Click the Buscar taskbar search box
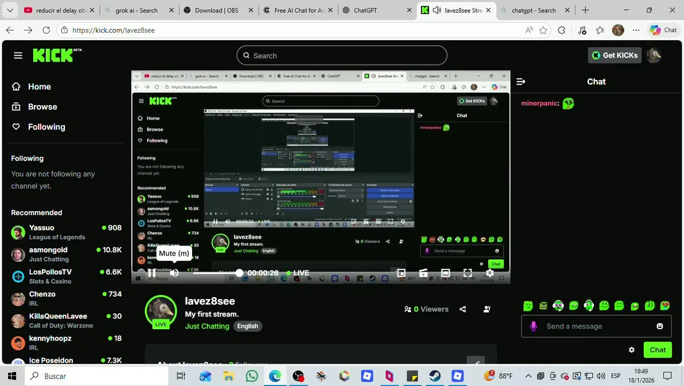 pos(97,376)
